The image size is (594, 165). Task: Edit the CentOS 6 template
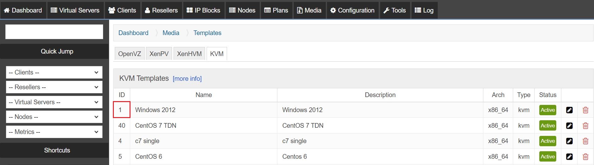(x=569, y=157)
